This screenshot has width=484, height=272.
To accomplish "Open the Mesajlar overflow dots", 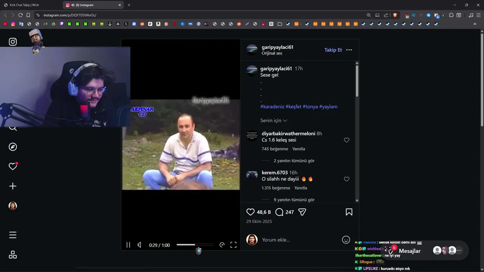I will pos(459,250).
